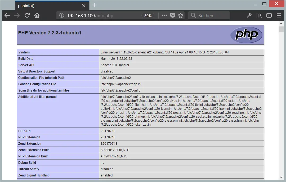Bookmark this page with the star
Screen dimensions: 286x182
pyautogui.click(x=181, y=16)
